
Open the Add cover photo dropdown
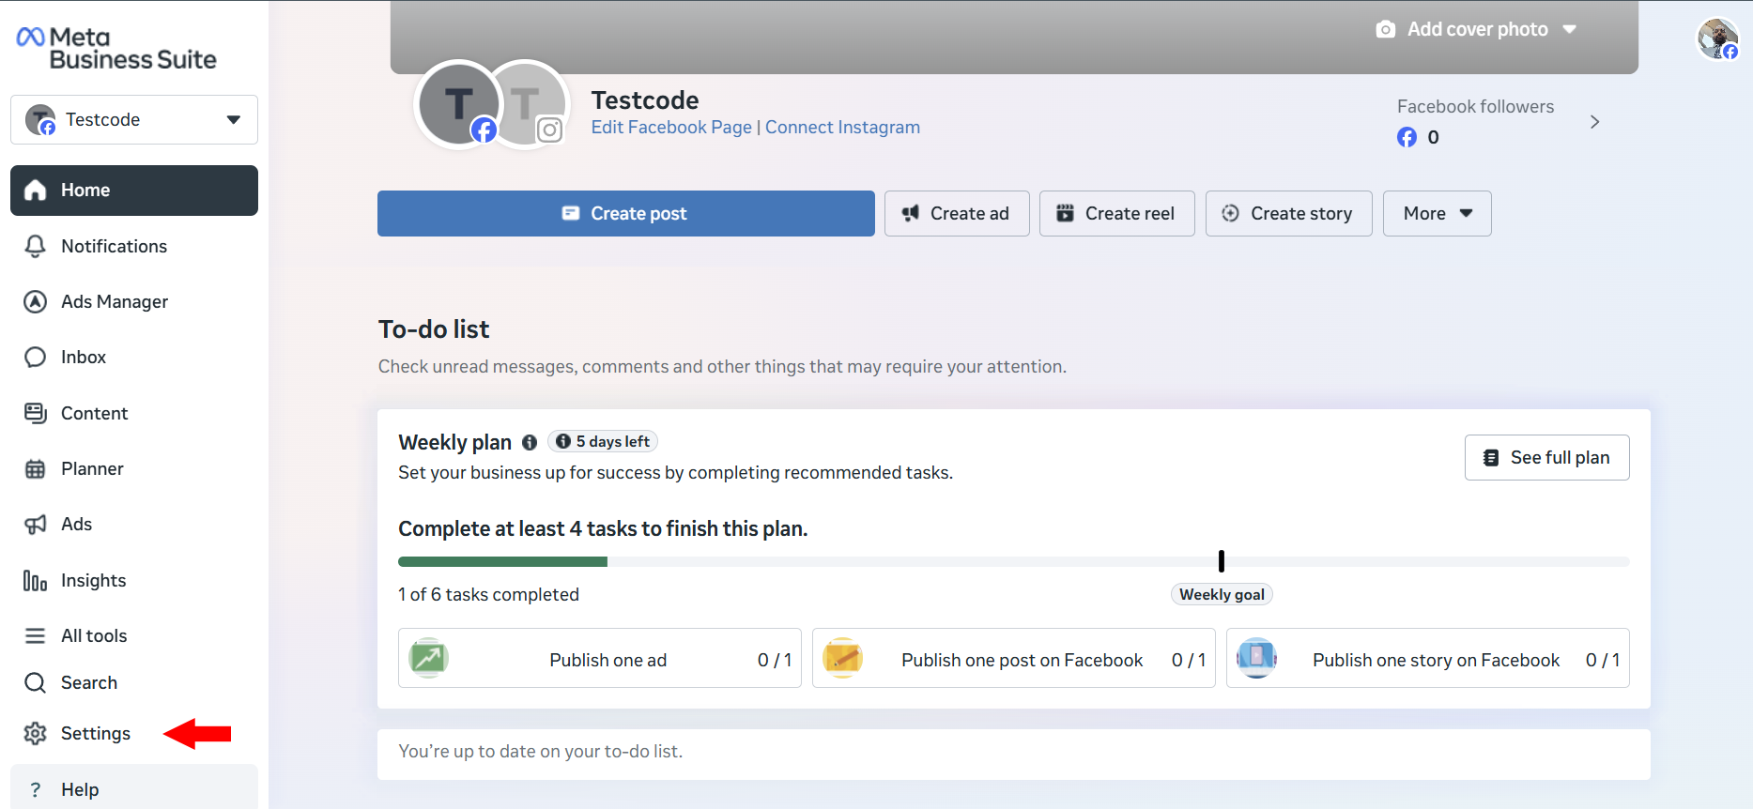(x=1476, y=29)
